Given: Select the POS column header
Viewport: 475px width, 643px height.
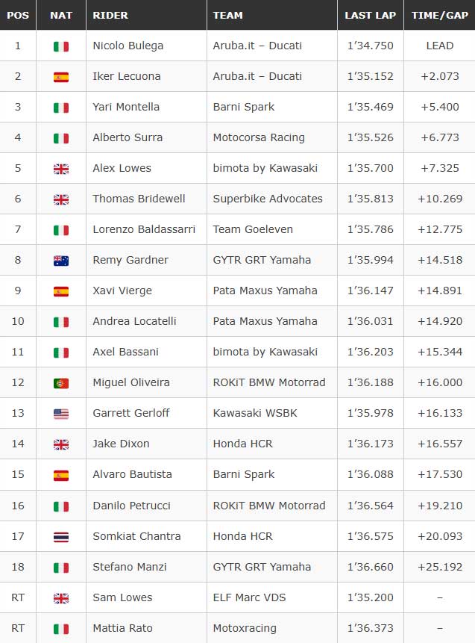Looking at the screenshot, I should pyautogui.click(x=18, y=15).
